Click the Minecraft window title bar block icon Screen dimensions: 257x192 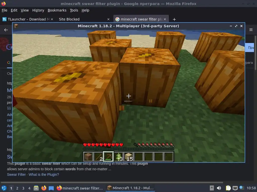coord(16,26)
